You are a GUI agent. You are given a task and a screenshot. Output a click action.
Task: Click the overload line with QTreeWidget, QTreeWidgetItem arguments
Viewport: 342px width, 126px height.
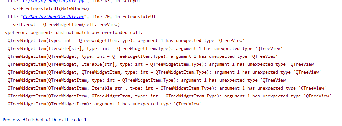tap(164, 72)
